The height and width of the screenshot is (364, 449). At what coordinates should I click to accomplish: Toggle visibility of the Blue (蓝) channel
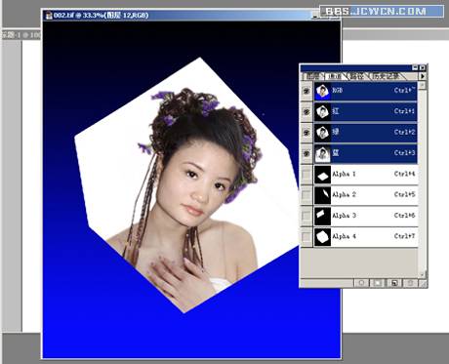(x=306, y=153)
